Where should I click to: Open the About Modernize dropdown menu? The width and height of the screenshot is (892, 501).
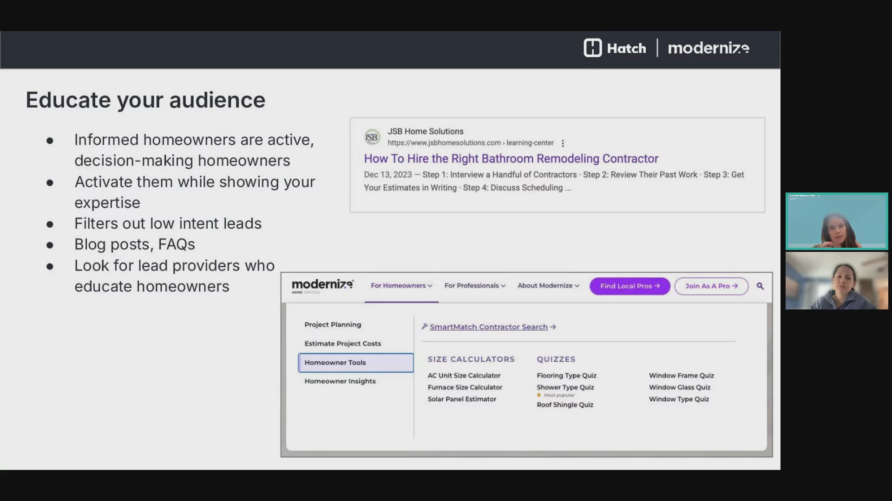(548, 286)
